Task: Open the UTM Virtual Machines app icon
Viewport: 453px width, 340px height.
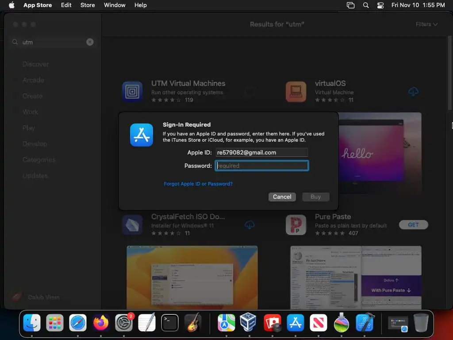Action: click(132, 91)
